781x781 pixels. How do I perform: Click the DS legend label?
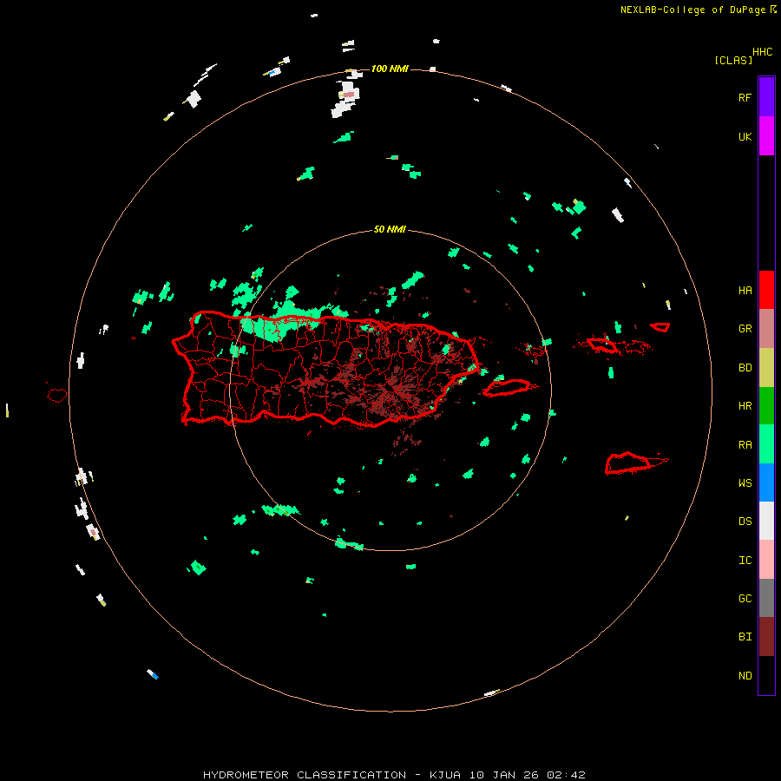coord(745,521)
